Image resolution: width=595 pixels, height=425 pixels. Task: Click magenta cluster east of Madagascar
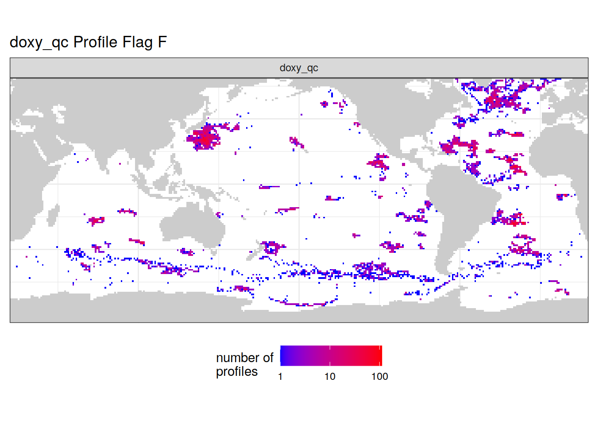(96, 220)
